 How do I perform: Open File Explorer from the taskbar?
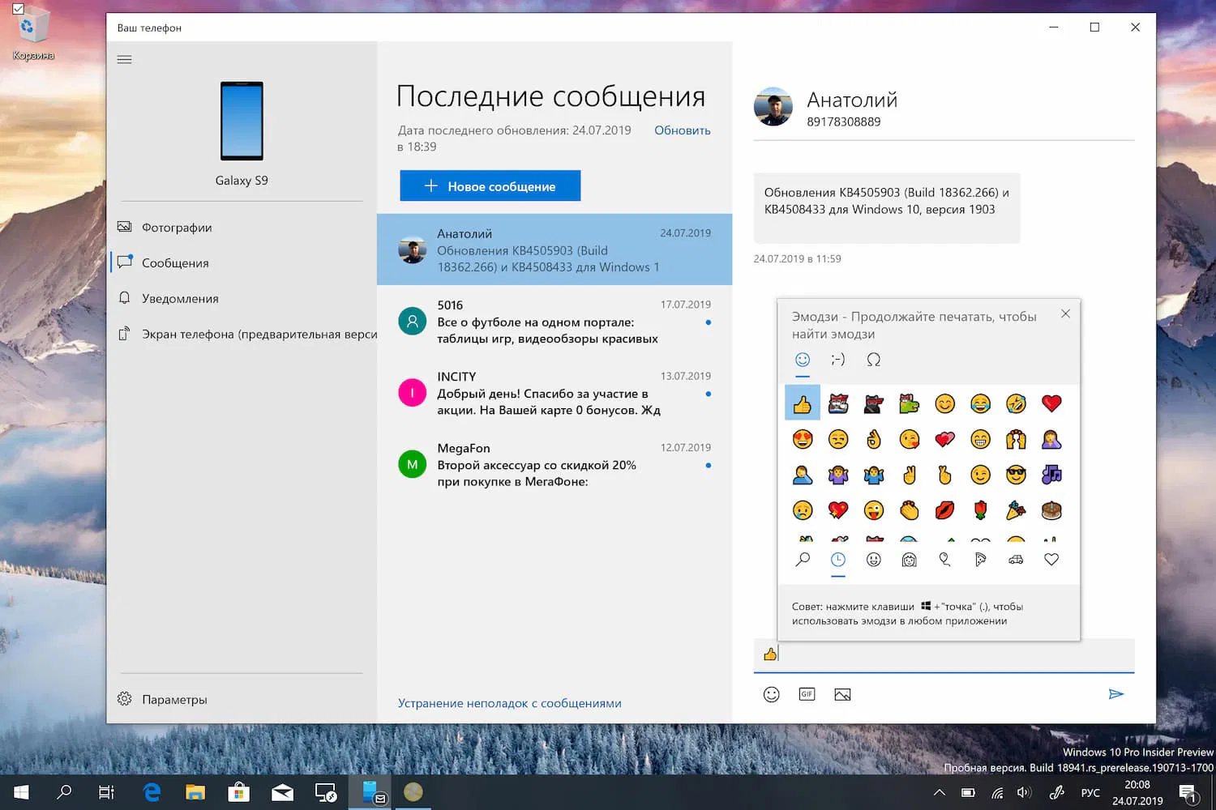click(195, 792)
